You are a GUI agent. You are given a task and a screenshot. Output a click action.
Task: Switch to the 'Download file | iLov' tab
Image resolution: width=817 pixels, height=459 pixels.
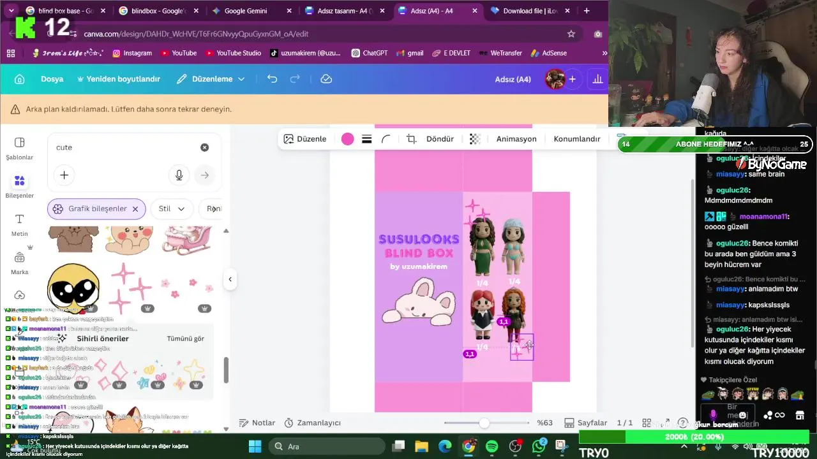(x=530, y=11)
